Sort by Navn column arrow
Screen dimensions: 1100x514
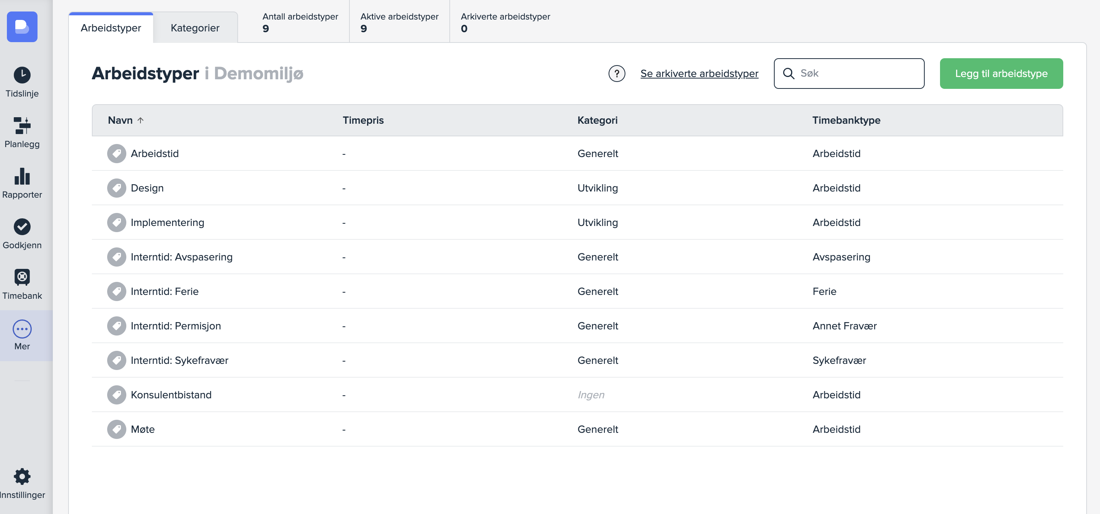point(140,121)
